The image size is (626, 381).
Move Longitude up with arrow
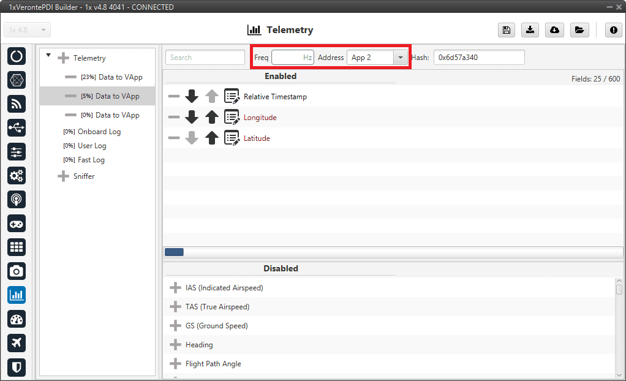pos(211,117)
